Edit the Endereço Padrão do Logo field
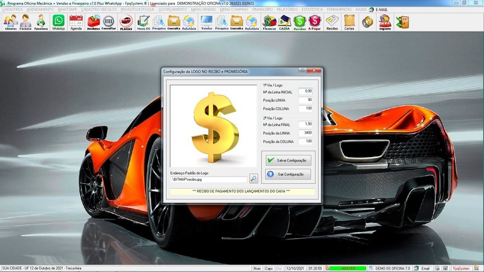The image size is (484, 272). (x=209, y=180)
